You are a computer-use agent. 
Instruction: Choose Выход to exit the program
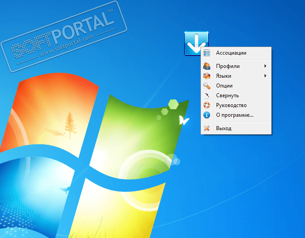point(236,128)
